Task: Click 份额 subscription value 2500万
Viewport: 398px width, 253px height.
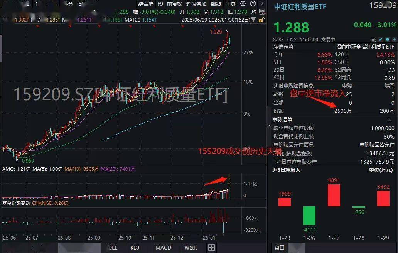Action: 343,111
